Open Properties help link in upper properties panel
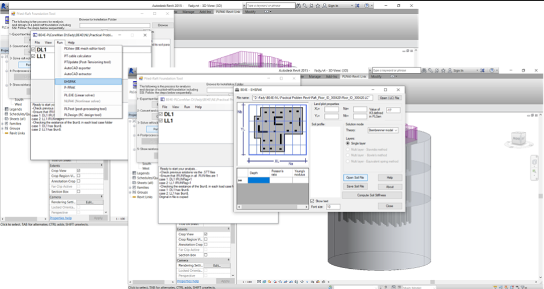 tap(61, 218)
